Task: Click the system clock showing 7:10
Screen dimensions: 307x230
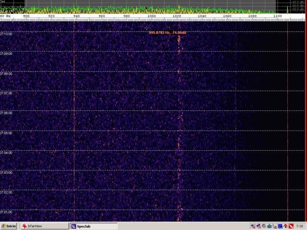Action: (x=300, y=226)
